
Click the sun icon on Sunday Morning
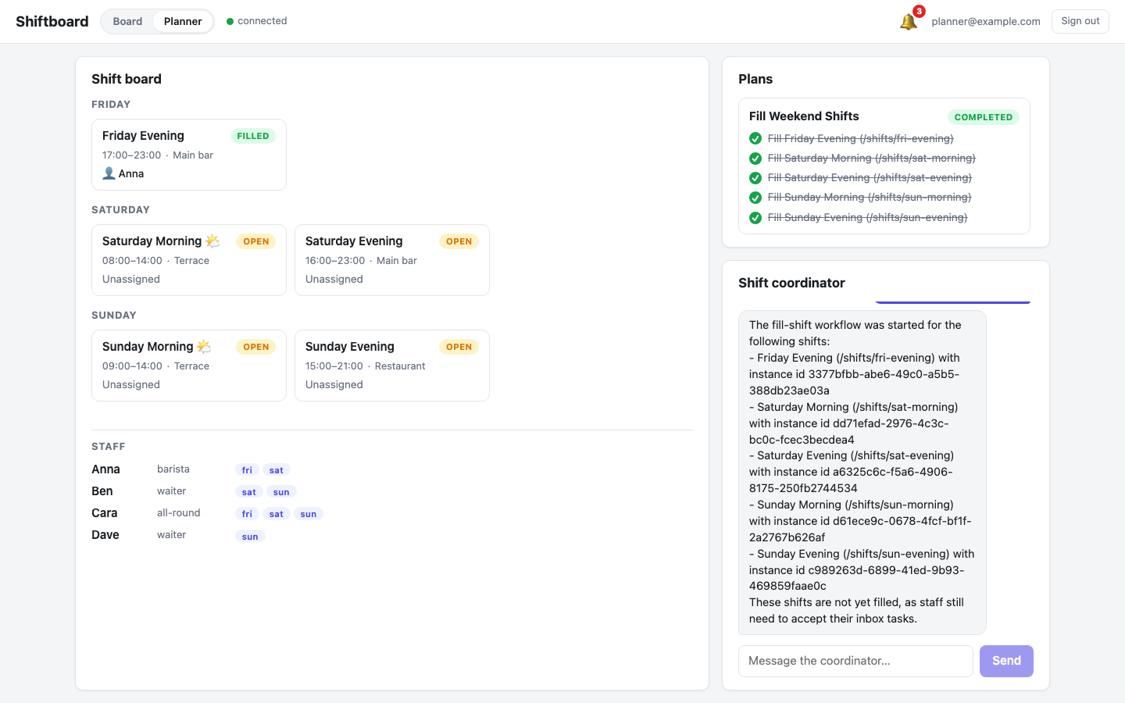(x=205, y=346)
